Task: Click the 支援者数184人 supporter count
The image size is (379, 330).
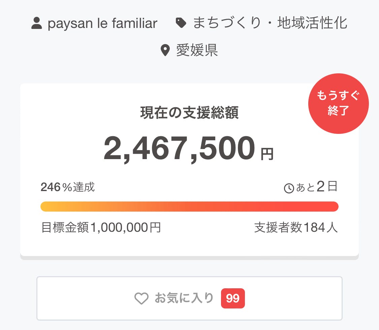Action: coord(296,228)
